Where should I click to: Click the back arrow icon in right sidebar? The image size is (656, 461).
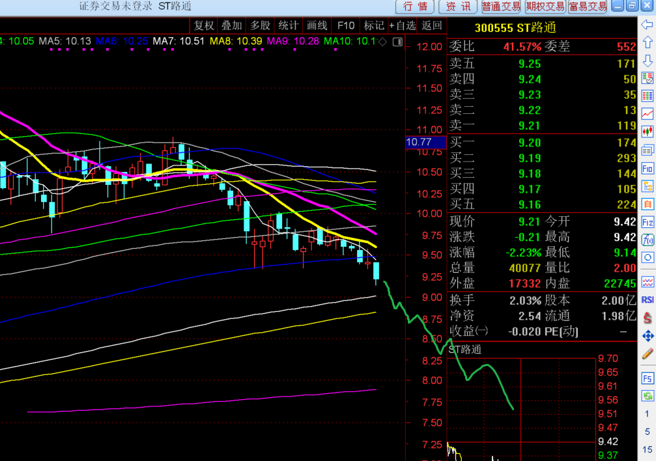pyautogui.click(x=648, y=25)
